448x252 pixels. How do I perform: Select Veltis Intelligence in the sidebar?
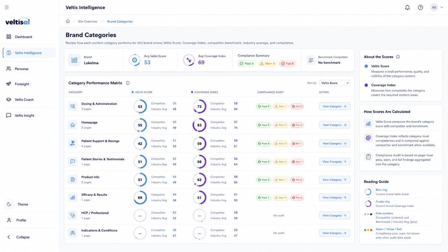[x=29, y=53]
